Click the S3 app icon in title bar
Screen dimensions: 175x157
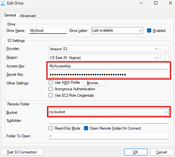pos(3,3)
